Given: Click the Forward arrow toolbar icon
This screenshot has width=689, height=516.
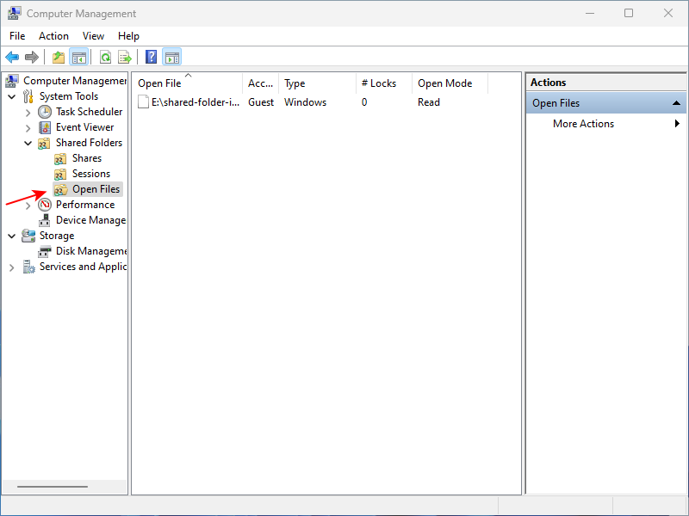Looking at the screenshot, I should pos(32,57).
